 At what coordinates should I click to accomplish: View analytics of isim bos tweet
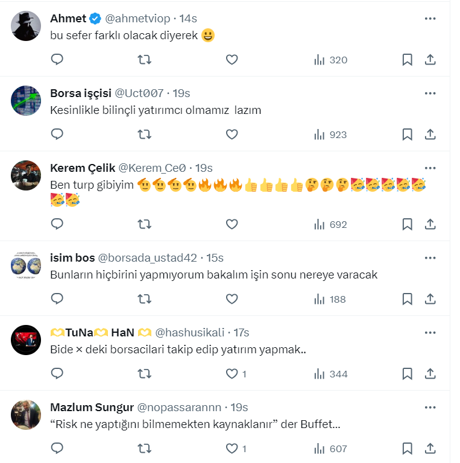(330, 299)
